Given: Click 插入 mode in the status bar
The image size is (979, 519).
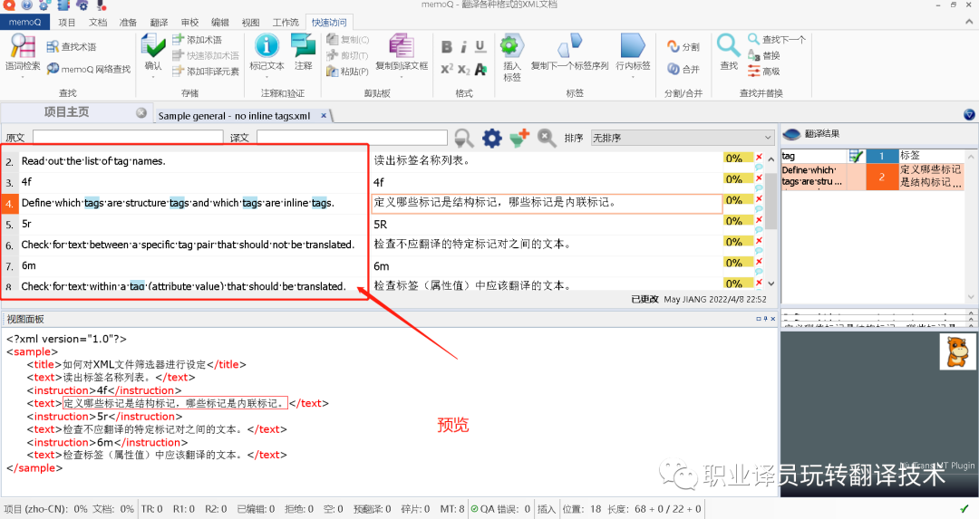Looking at the screenshot, I should [x=547, y=509].
